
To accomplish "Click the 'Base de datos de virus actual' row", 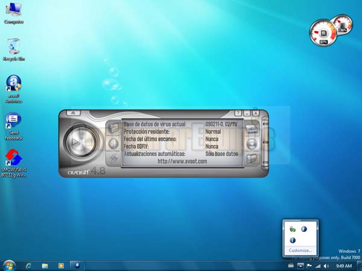I will point(182,124).
